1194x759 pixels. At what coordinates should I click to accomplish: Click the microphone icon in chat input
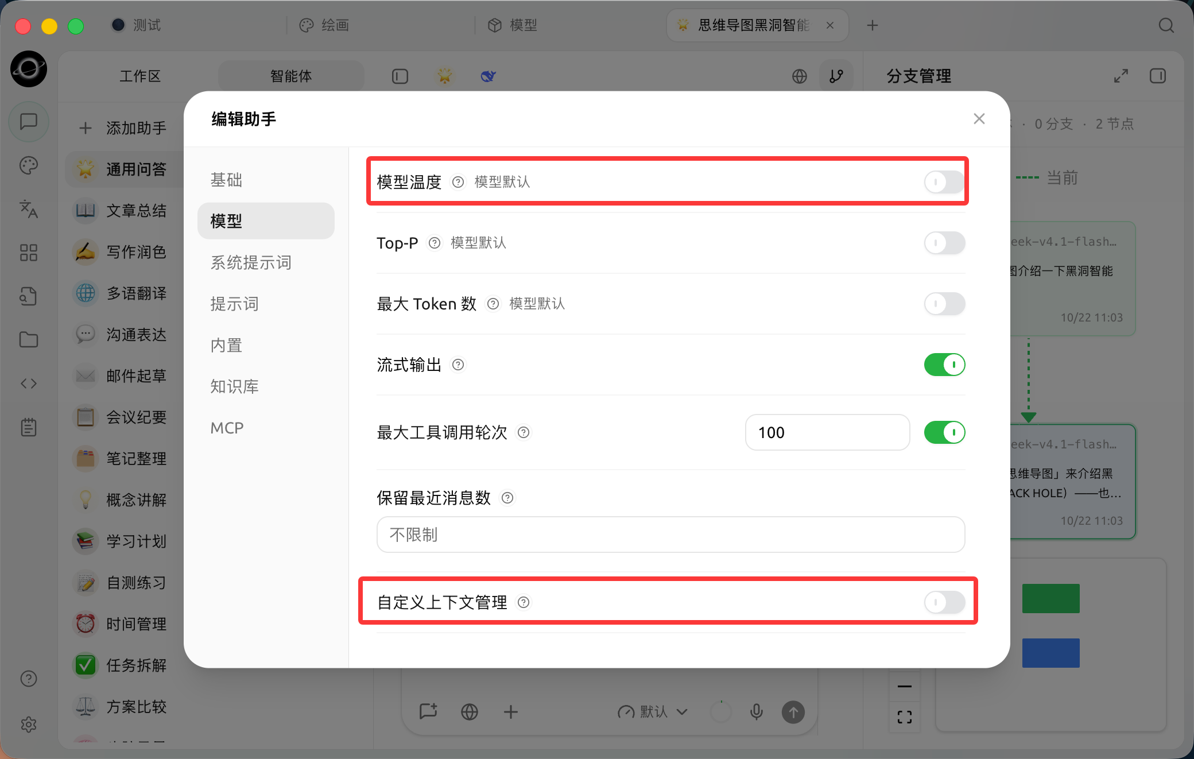coord(757,712)
